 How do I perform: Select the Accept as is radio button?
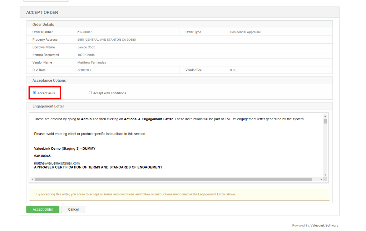(x=34, y=92)
